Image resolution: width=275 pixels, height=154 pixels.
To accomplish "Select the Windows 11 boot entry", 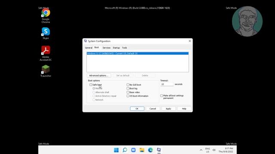I will point(137,53).
